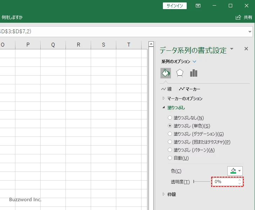Click the 透明度 transparency slider
The width and height of the screenshot is (255, 210).
point(202,182)
